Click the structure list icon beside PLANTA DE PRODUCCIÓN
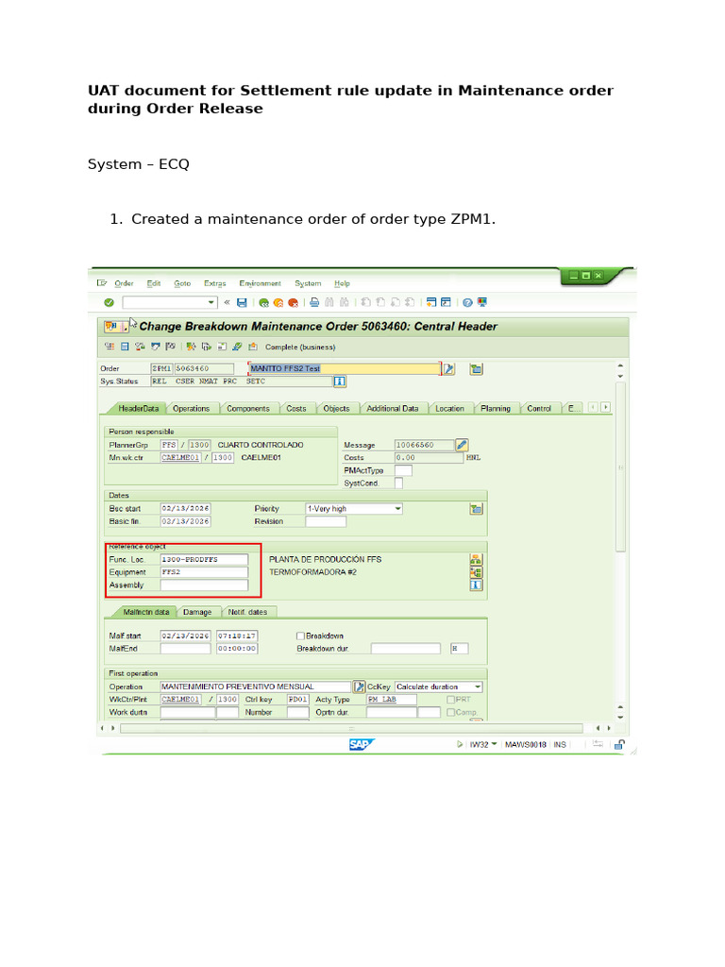 pos(476,559)
